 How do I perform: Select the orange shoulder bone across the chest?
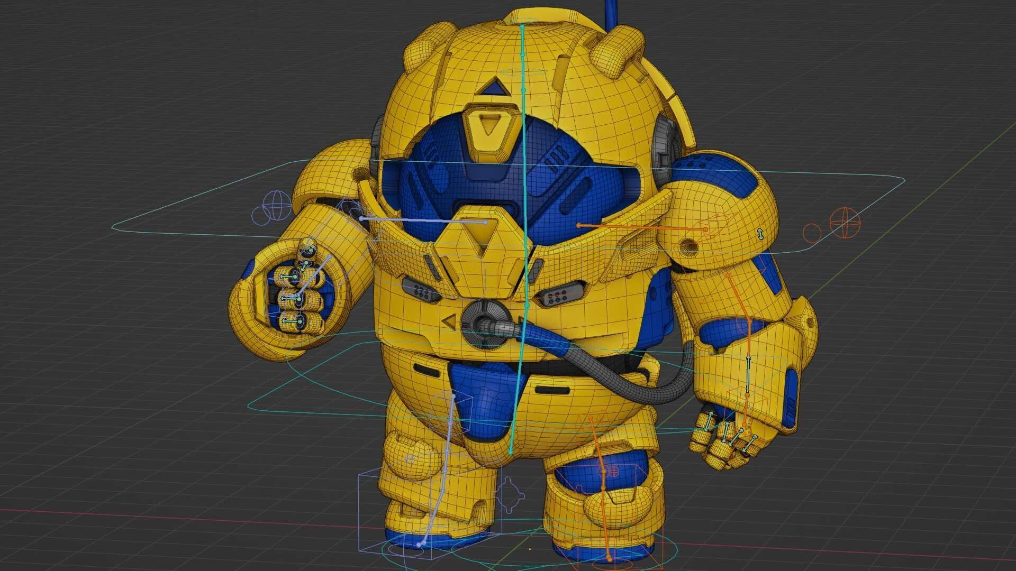coord(642,228)
